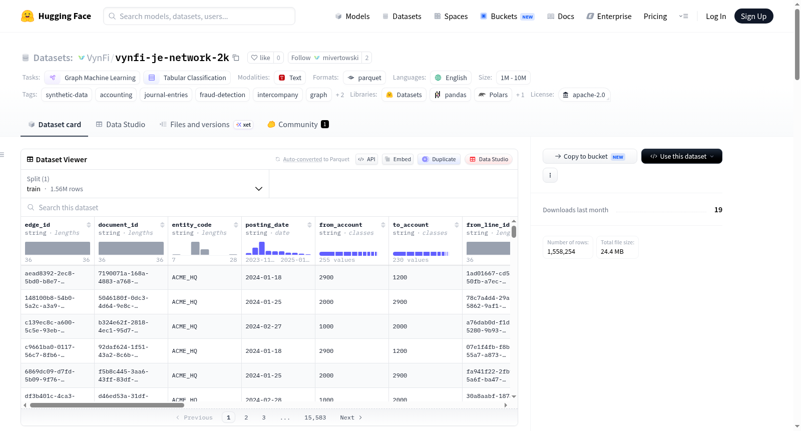Screen dimensions: 801x431
Task: Click the Datasets library icon
Action: (389, 95)
